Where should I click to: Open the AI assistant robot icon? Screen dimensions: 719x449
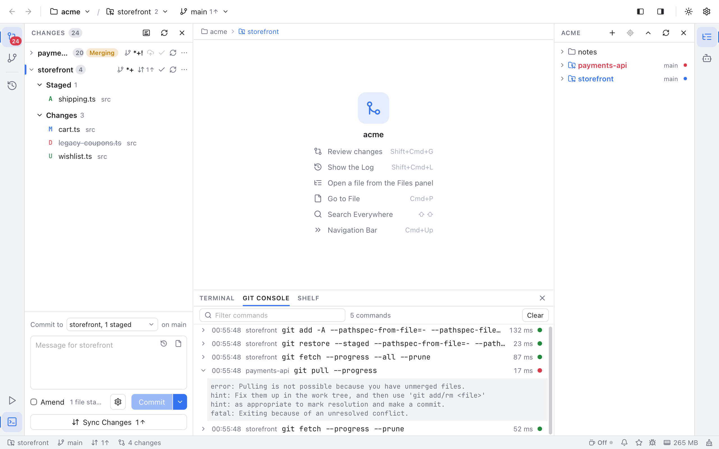click(x=707, y=58)
